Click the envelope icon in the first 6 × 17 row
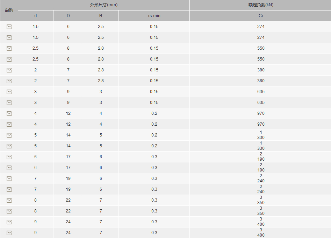The height and width of the screenshot is (238, 331). pyautogui.click(x=9, y=157)
